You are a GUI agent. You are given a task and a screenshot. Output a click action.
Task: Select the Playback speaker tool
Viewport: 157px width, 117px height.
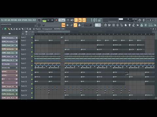30,29
